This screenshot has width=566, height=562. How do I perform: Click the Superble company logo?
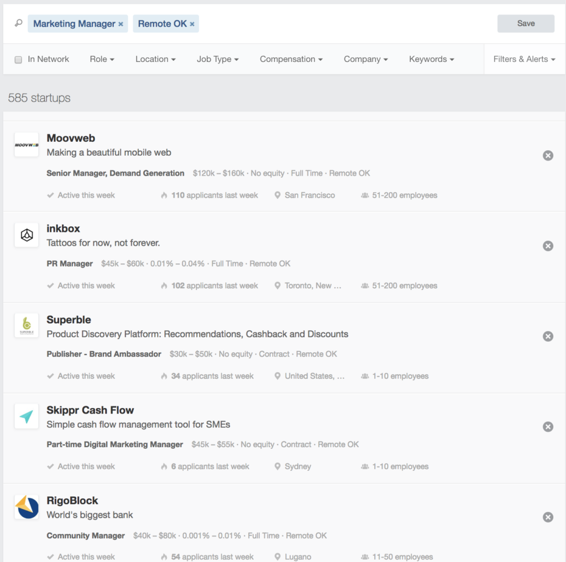[x=26, y=326]
